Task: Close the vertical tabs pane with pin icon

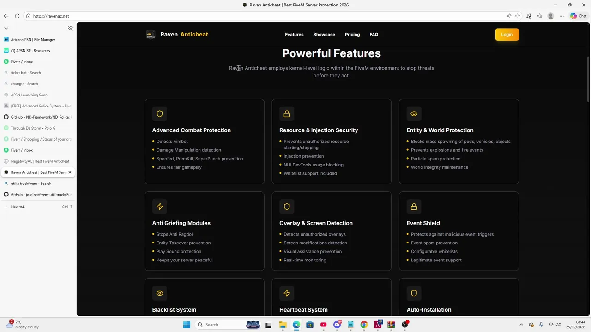Action: click(70, 28)
